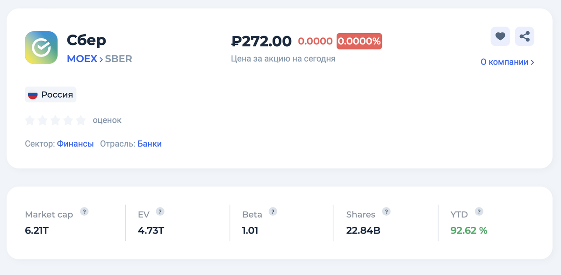Click the Sber company logo

[41, 48]
